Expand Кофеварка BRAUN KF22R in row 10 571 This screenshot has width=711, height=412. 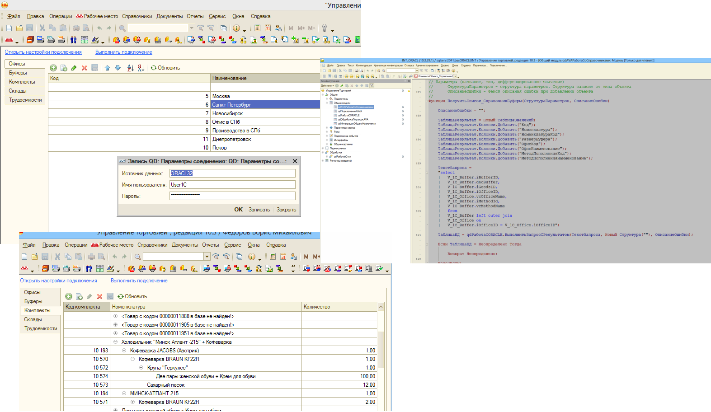click(x=132, y=402)
